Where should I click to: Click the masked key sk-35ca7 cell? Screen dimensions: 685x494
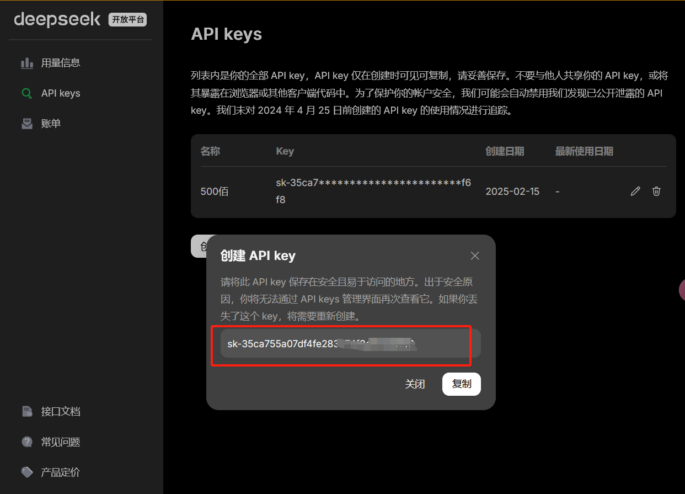click(x=373, y=192)
